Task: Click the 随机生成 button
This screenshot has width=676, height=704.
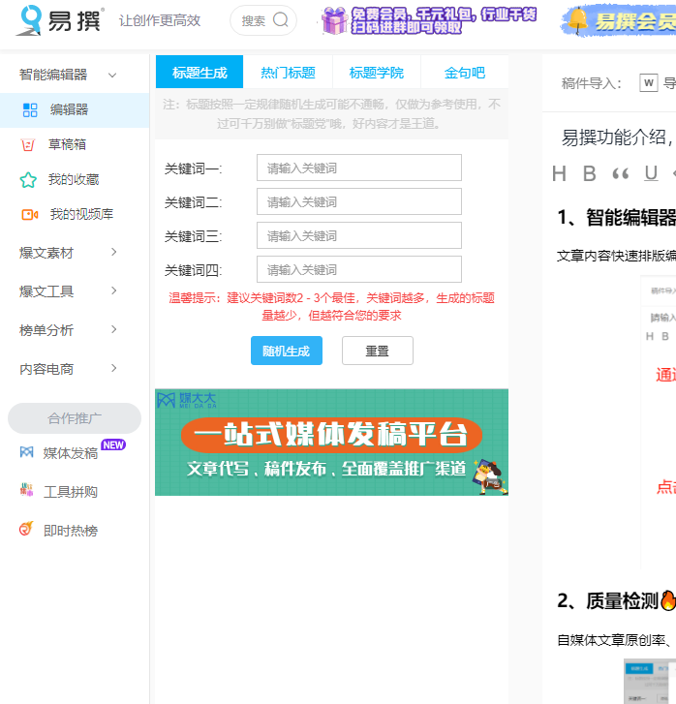Action: [x=287, y=351]
